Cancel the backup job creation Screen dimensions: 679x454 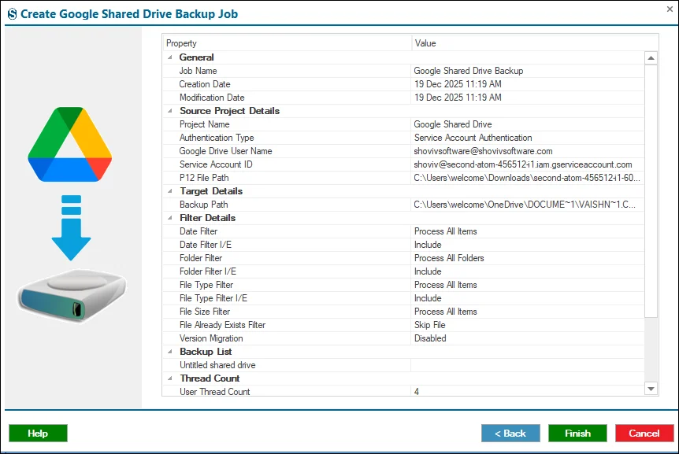(x=644, y=434)
